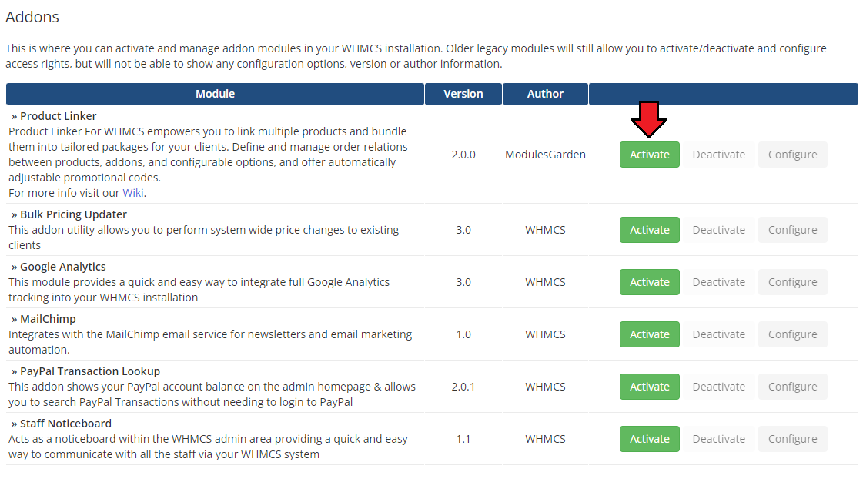This screenshot has width=863, height=482.
Task: Activate the MailChimp addon
Action: [x=650, y=334]
